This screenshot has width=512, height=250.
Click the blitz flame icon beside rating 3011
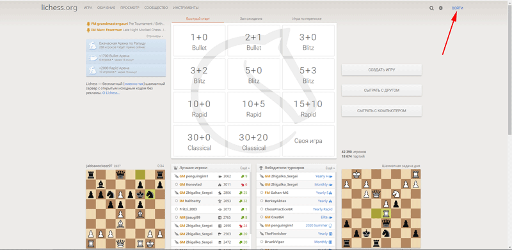coord(220,184)
